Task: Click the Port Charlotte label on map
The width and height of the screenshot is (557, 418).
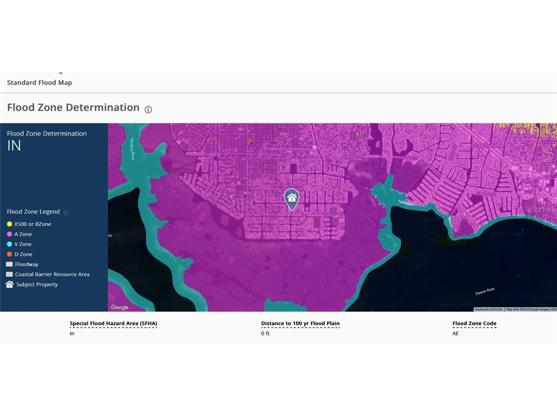Action: (487, 145)
